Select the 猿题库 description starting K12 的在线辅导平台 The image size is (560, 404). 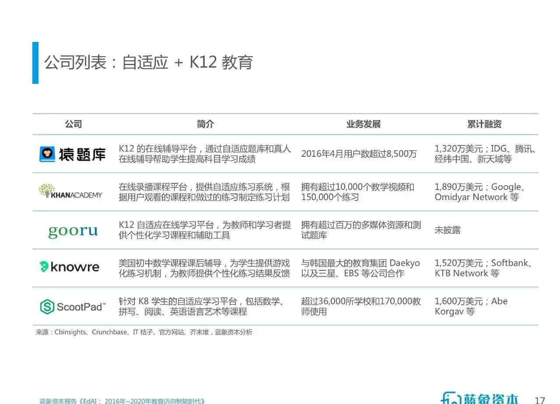(x=205, y=154)
